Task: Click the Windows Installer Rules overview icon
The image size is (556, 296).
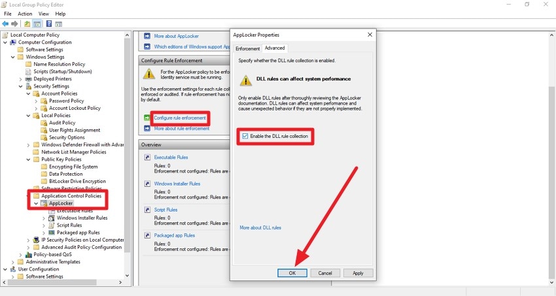Action: pos(148,184)
